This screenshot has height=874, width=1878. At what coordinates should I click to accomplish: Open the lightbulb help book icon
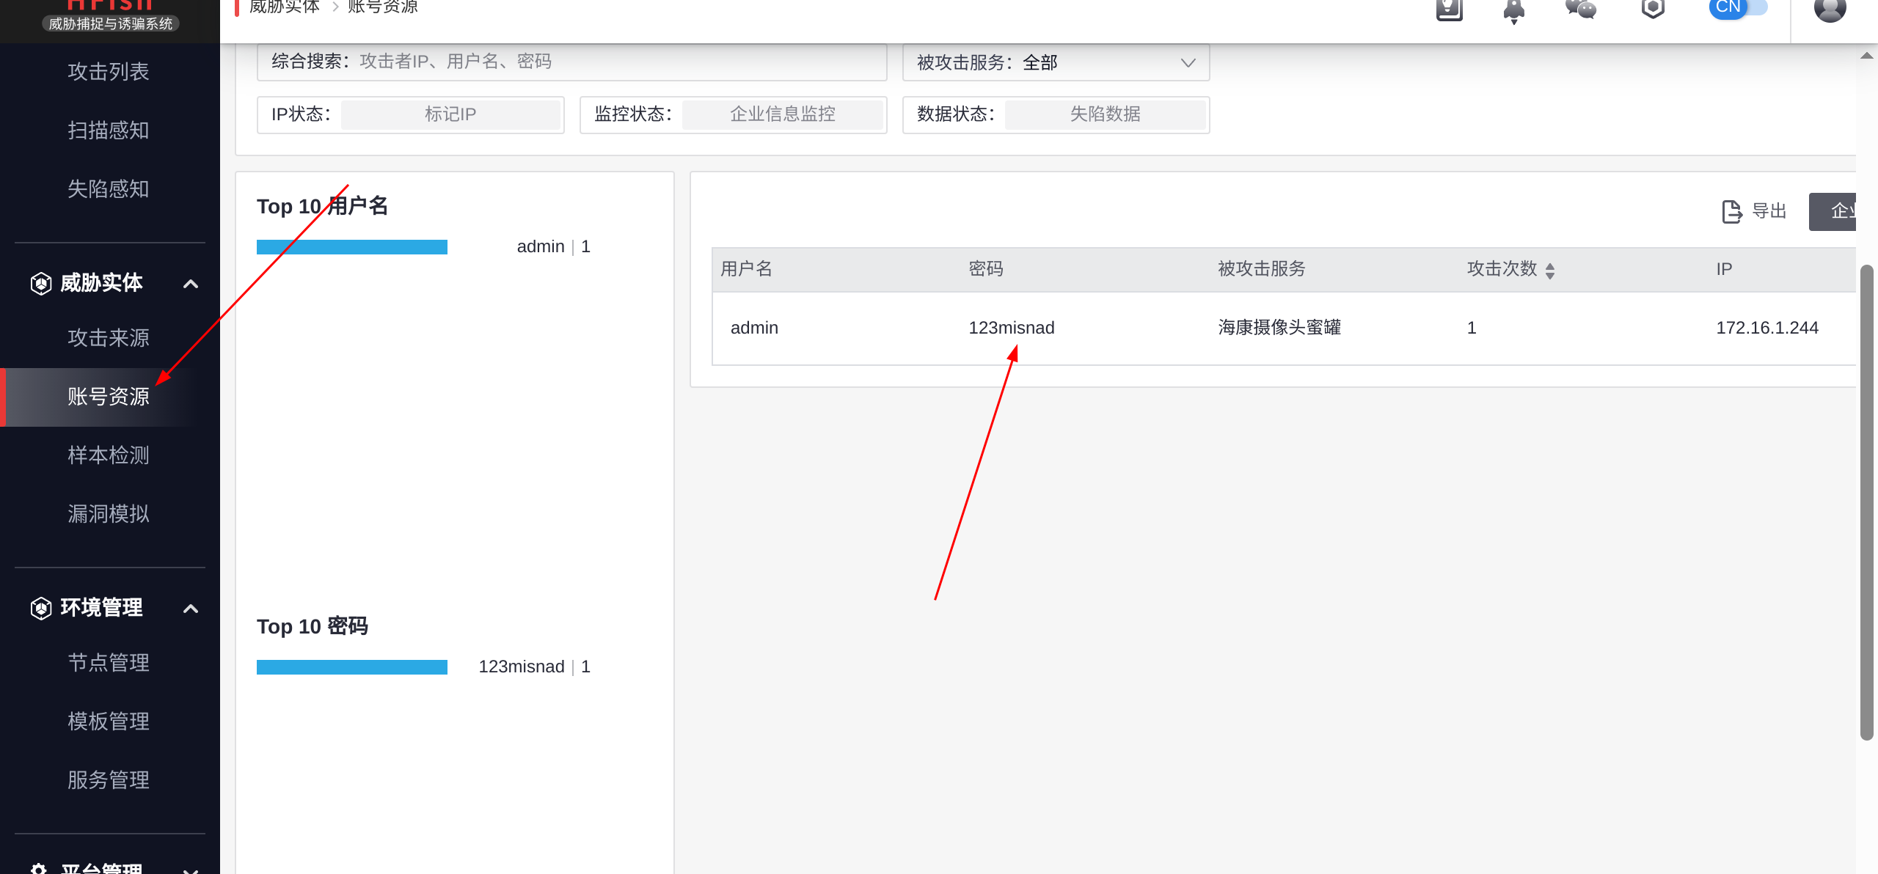(1449, 10)
